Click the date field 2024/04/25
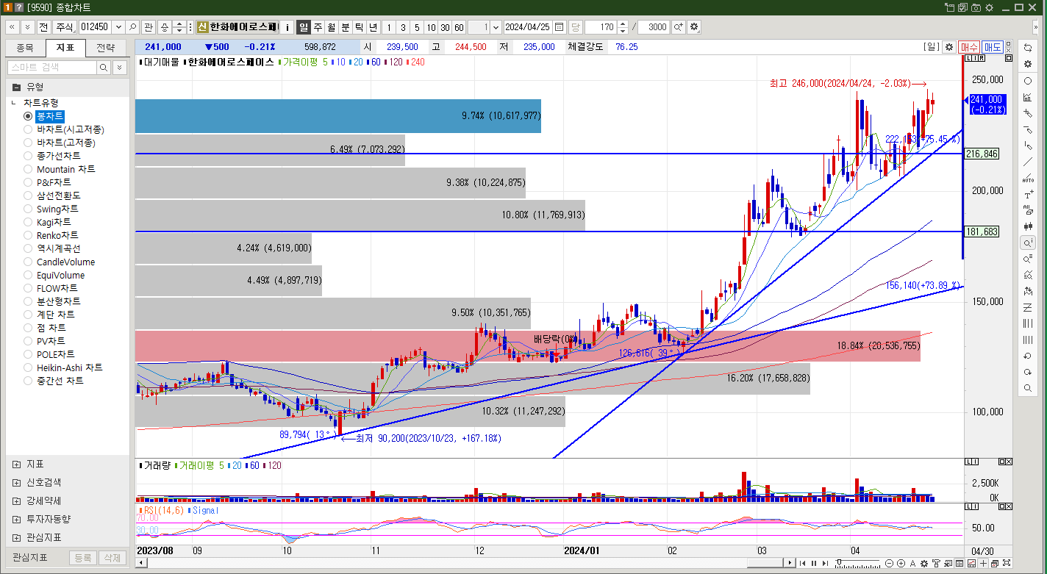This screenshot has height=574, width=1047. coord(528,27)
